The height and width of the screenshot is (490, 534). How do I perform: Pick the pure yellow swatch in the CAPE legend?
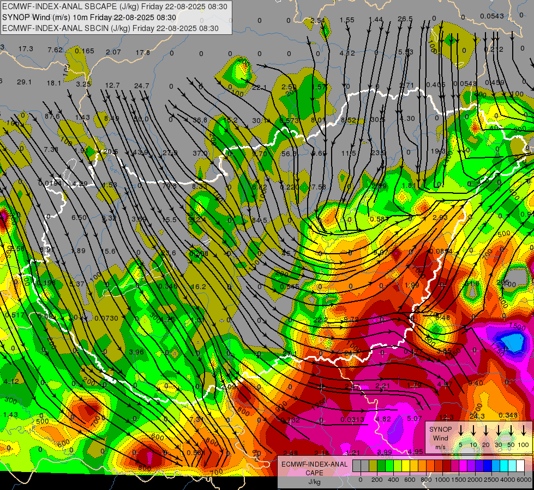406,466
